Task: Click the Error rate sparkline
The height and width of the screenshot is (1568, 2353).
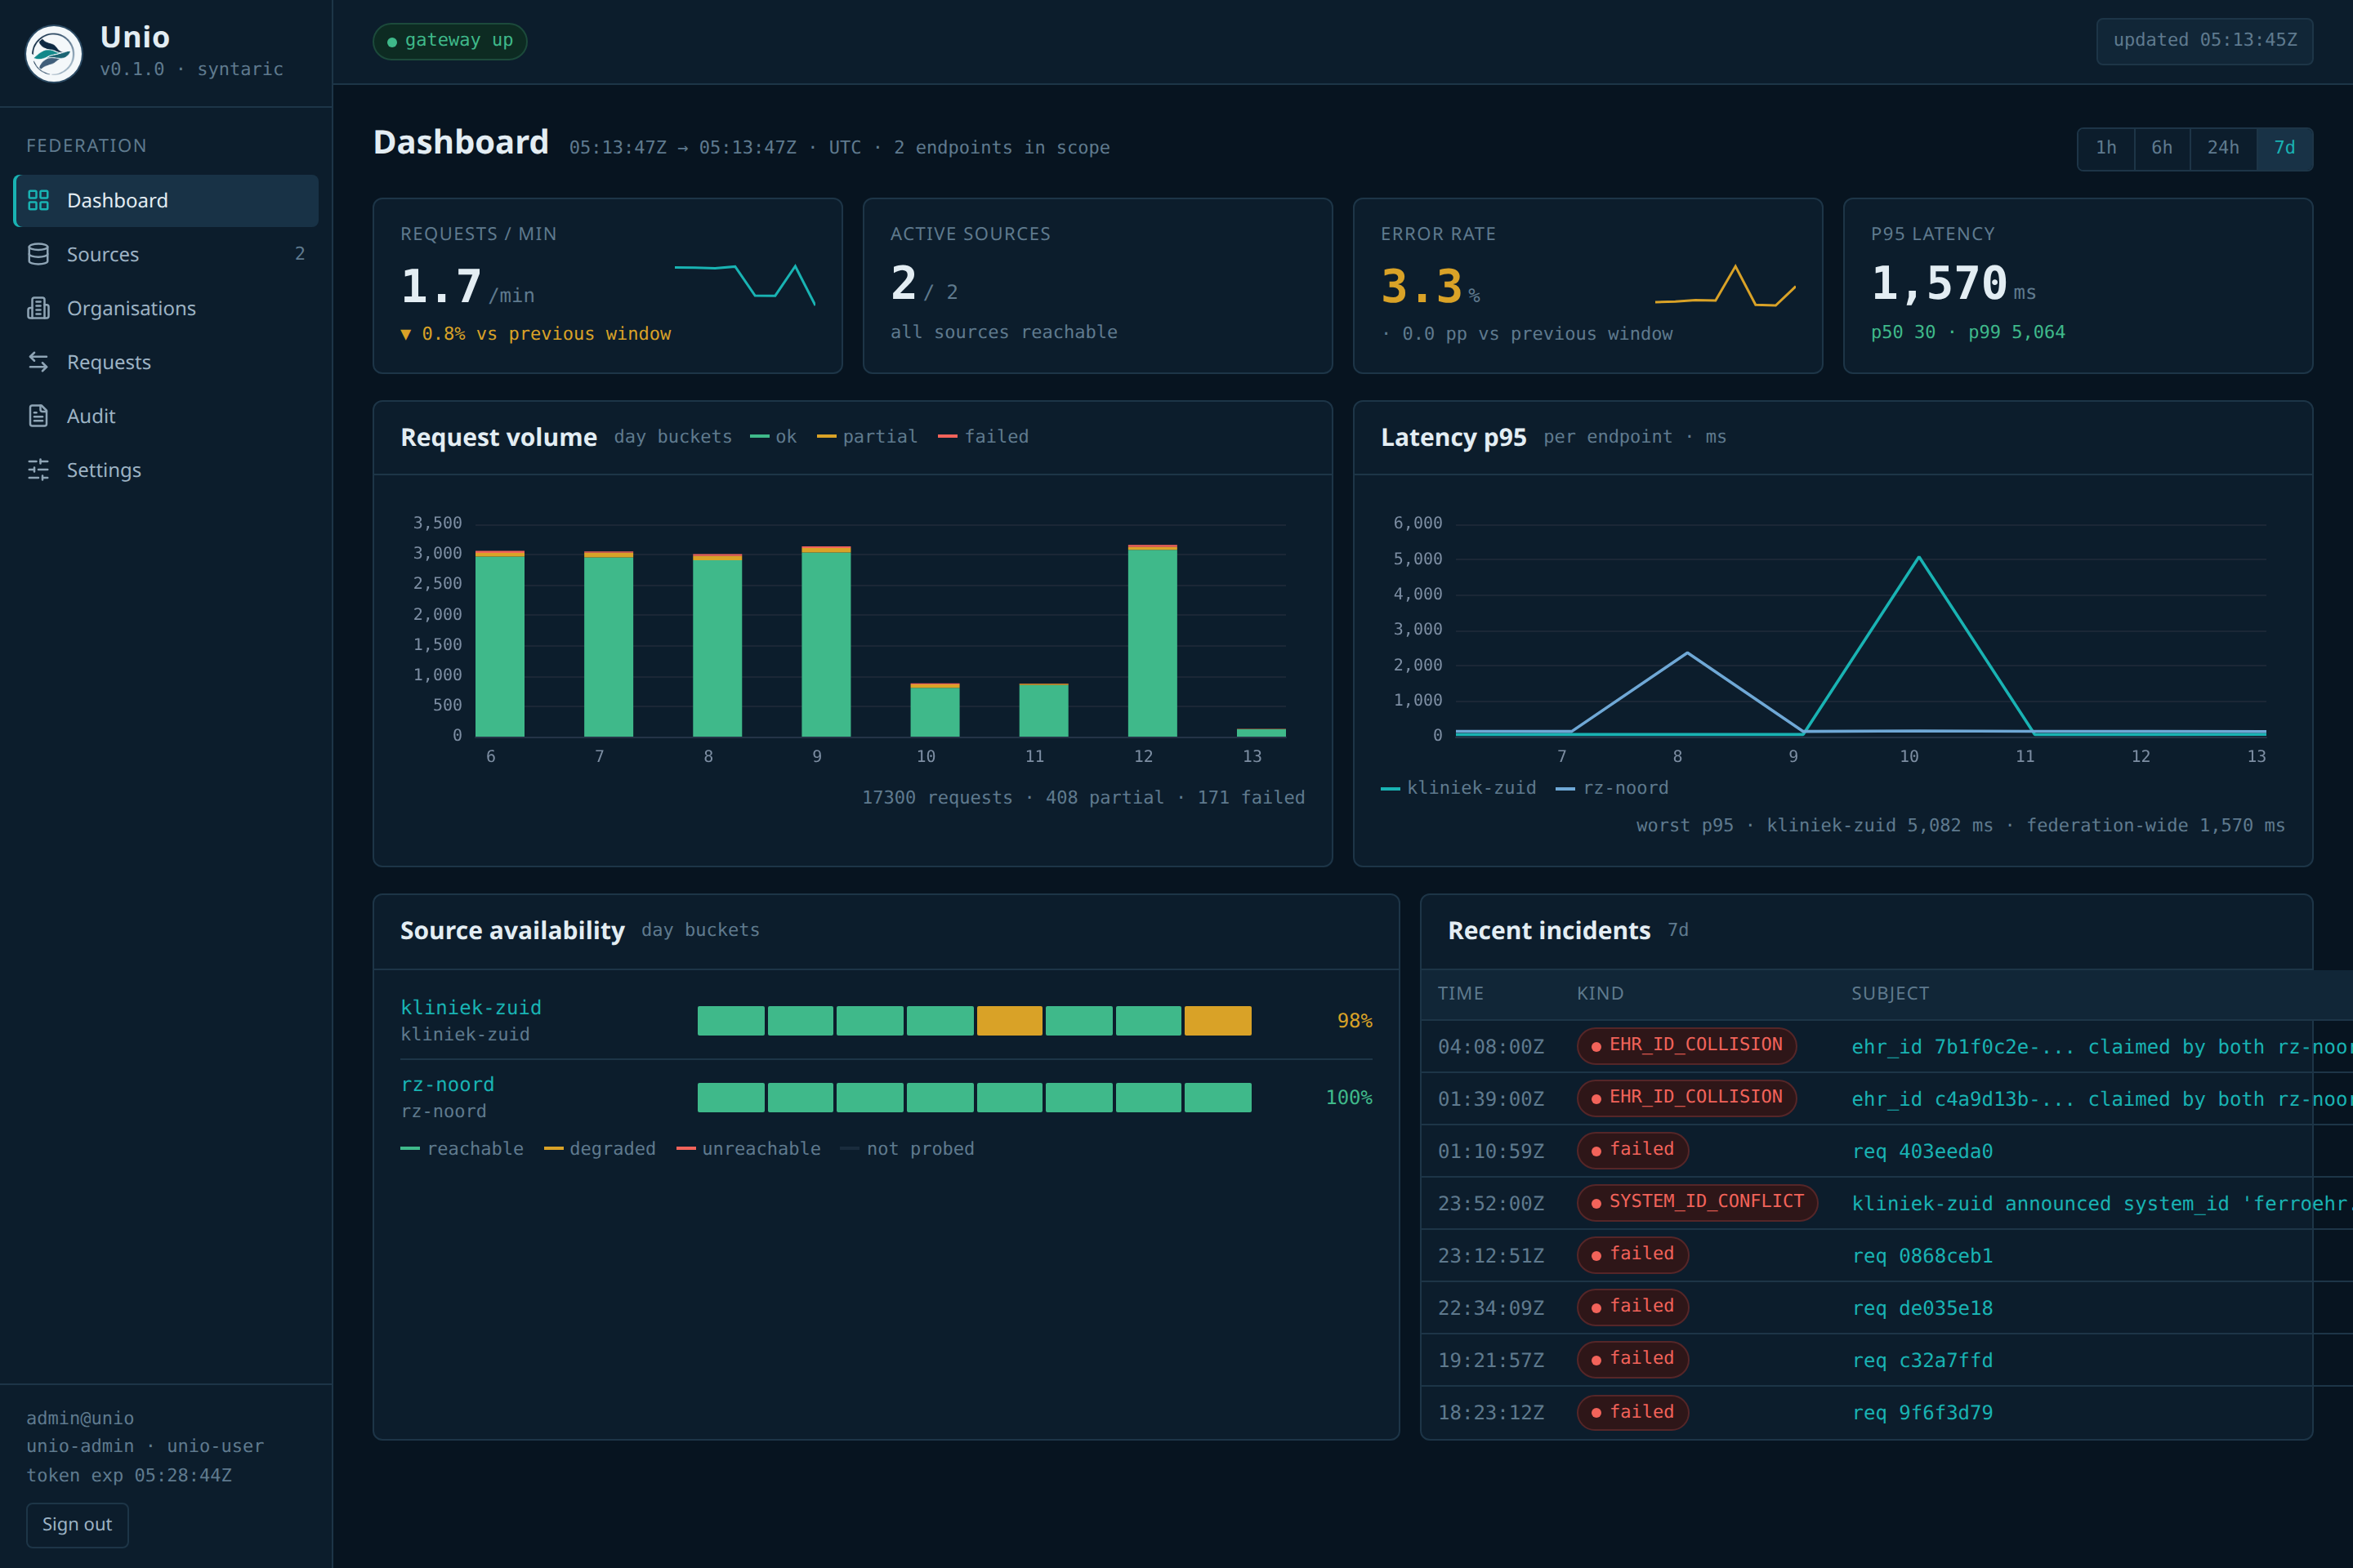Action: [1726, 285]
